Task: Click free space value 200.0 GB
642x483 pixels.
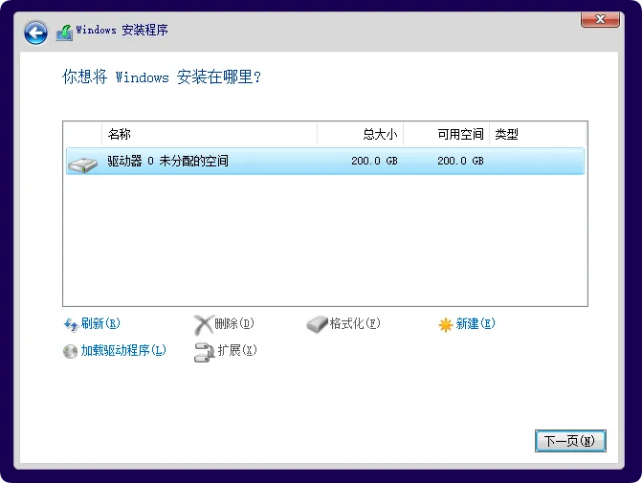Action: click(460, 161)
